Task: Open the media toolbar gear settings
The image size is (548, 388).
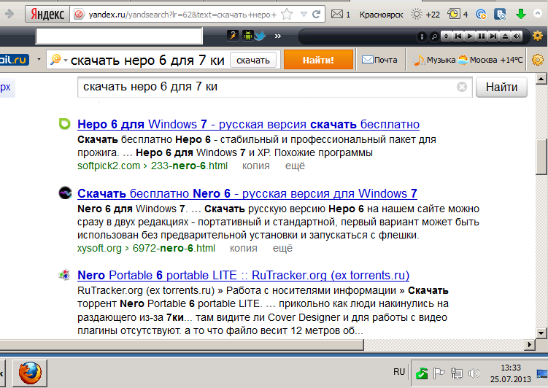Action: [538, 36]
